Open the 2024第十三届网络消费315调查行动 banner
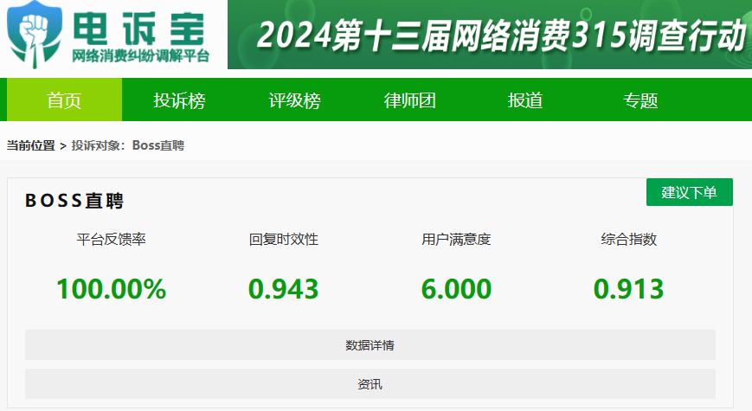 490,35
